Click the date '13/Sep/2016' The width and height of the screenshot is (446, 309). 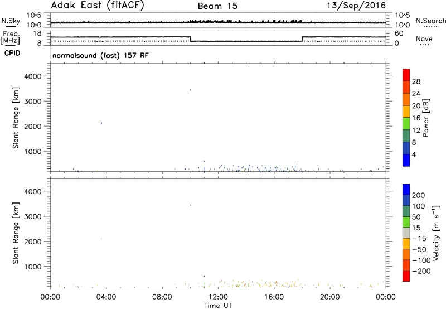[356, 6]
